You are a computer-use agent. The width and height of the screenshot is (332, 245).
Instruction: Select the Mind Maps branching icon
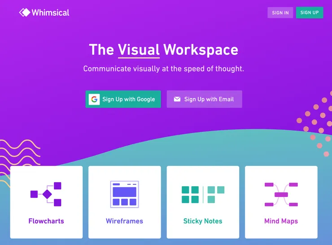[x=281, y=194]
